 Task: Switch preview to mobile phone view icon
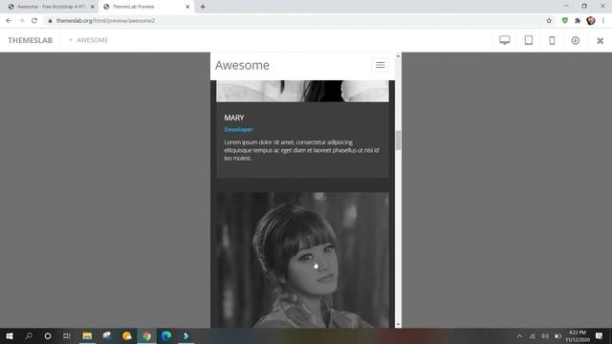pyautogui.click(x=552, y=40)
